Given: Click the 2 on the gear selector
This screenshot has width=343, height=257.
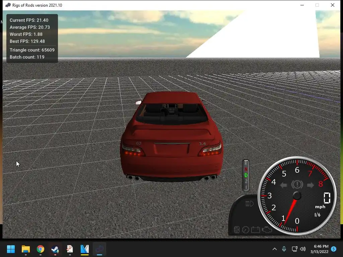Looking at the screenshot, I should [x=246, y=181].
